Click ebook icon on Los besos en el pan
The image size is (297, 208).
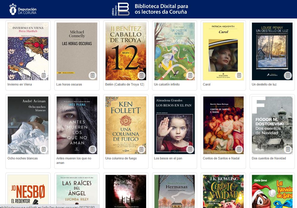pyautogui.click(x=190, y=149)
